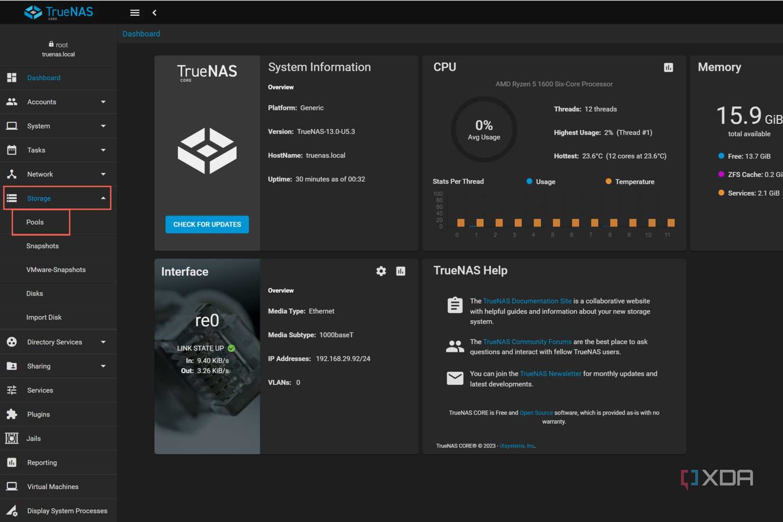Click the Jails icon in sidebar
The image size is (783, 522).
pyautogui.click(x=12, y=438)
